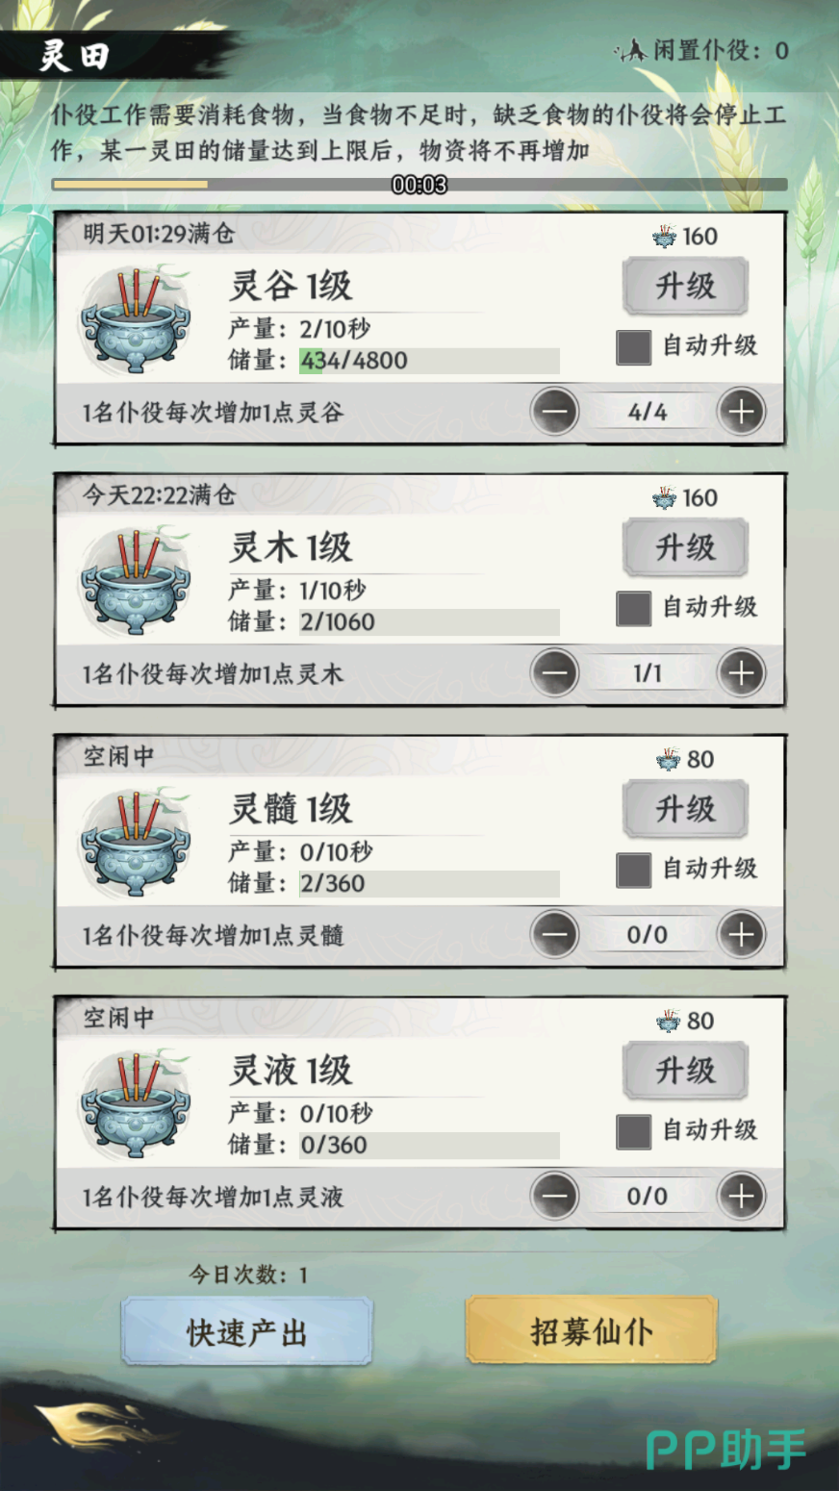Click the idle servants 闲置仆役 icon
The width and height of the screenshot is (839, 1491).
633,50
